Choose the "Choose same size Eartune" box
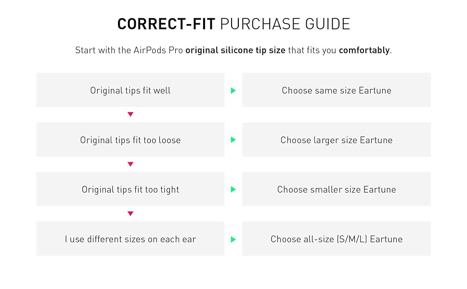This screenshot has width=467, height=289. (x=336, y=90)
